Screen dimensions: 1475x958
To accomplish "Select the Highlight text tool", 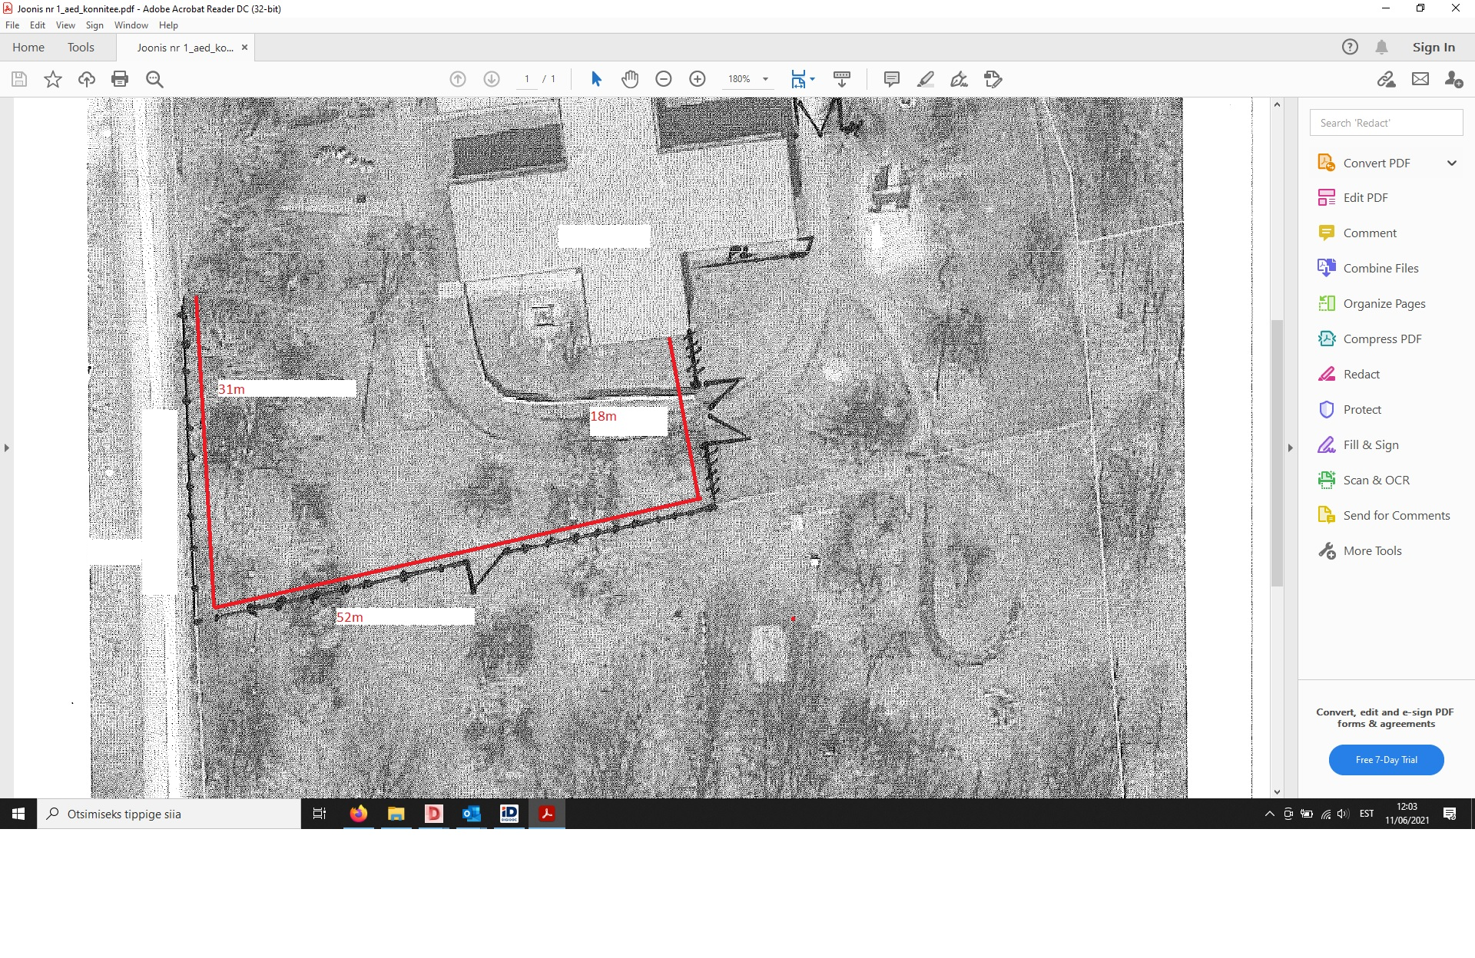I will pyautogui.click(x=926, y=79).
